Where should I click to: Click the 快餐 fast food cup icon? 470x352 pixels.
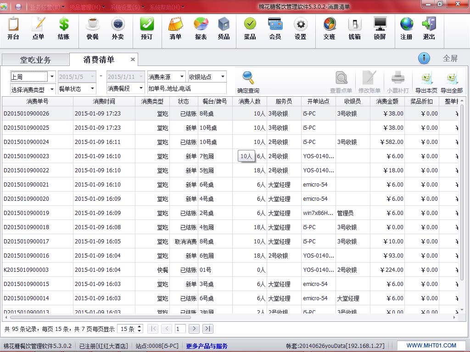click(x=93, y=29)
